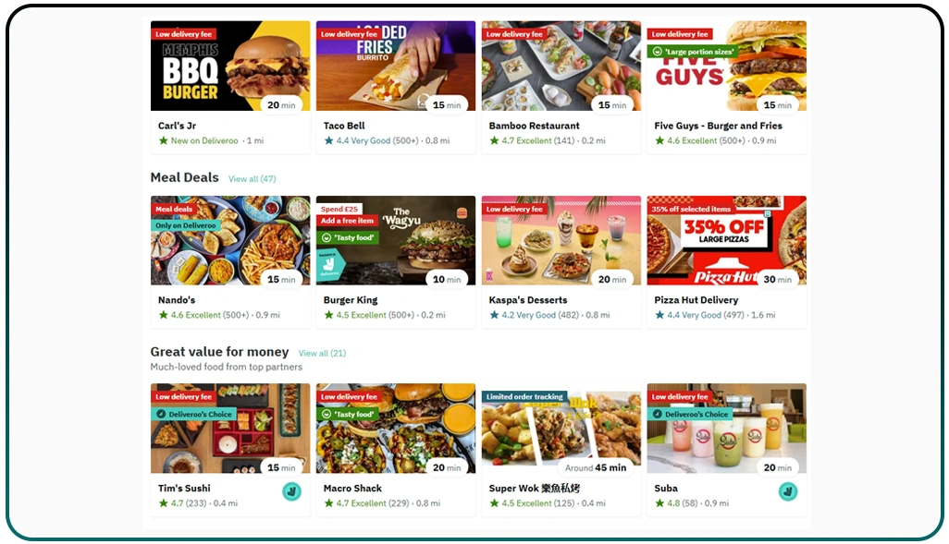The height and width of the screenshot is (544, 949).
Task: Click the 'Deliveroo's Choice' tag on Suba
Action: pos(690,414)
